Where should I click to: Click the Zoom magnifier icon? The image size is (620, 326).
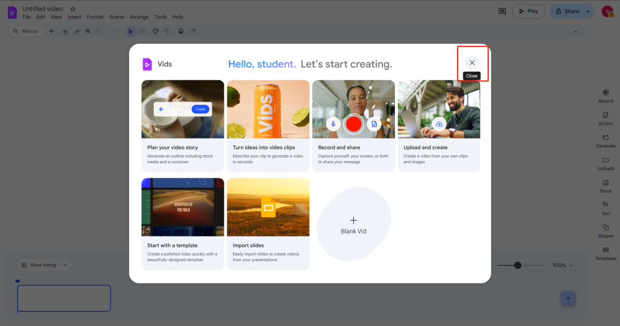[88, 31]
